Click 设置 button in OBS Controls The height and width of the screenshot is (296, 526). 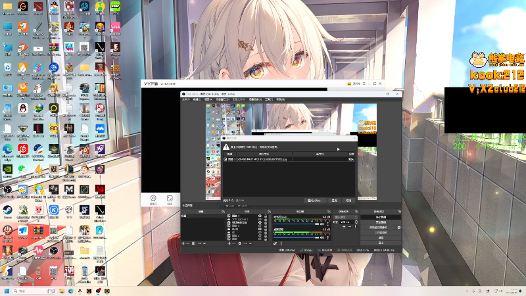click(x=381, y=237)
